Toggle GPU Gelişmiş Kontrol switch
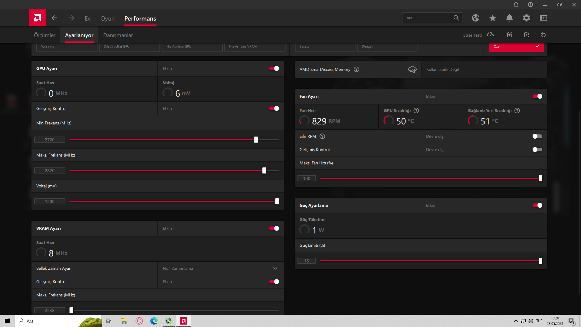This screenshot has height=327, width=581. click(274, 108)
